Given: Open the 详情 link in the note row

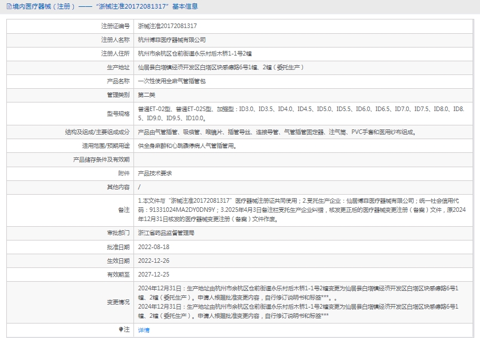Looking at the screenshot, I should coord(144,330).
